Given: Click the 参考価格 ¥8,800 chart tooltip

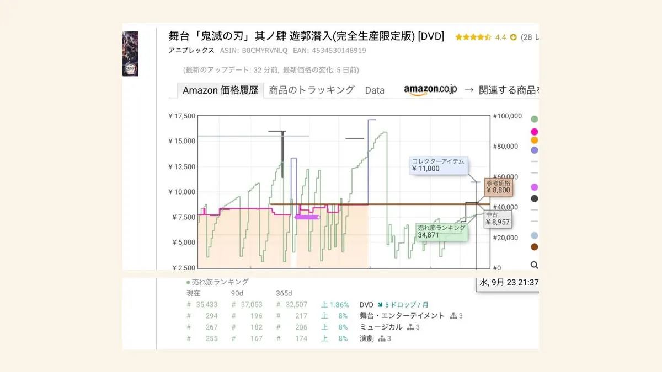Looking at the screenshot, I should (x=498, y=187).
